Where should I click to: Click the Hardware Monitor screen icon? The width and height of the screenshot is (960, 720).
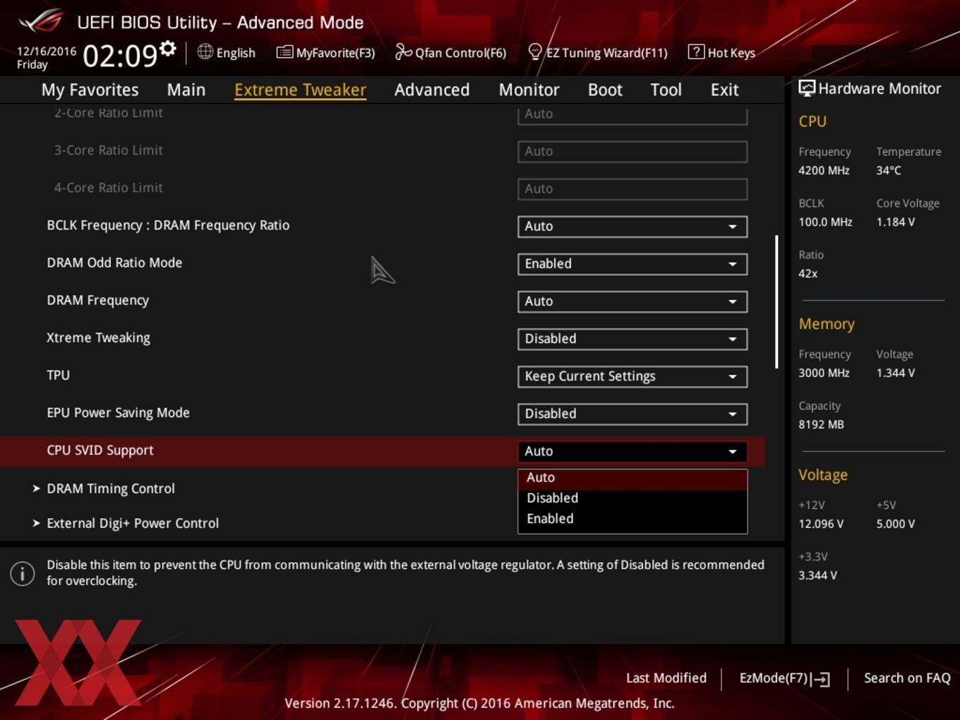[807, 88]
